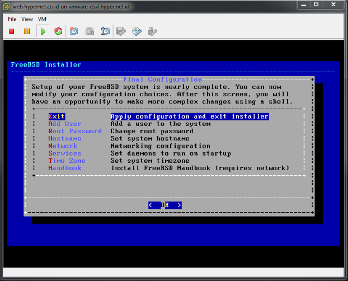Click 'Change root password' description
Viewport: 348px width, 281px height.
(152, 131)
